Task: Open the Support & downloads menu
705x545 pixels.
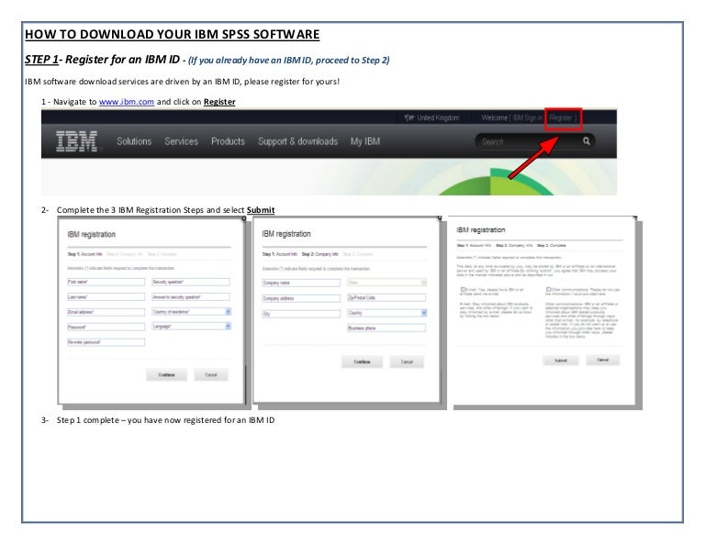Action: [x=297, y=142]
